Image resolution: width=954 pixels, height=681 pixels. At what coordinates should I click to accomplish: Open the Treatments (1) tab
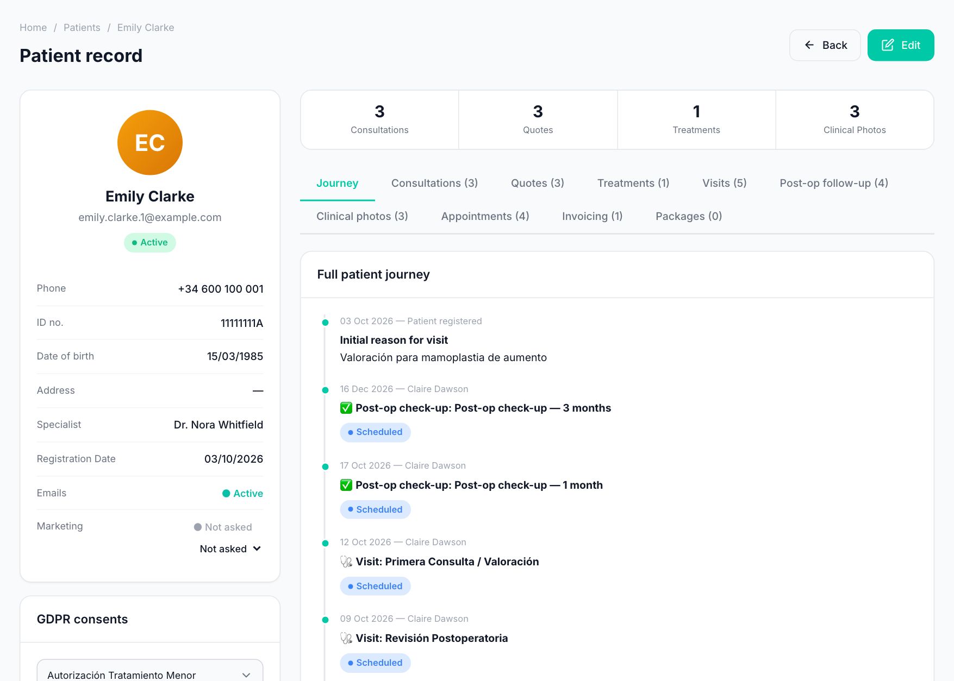click(633, 184)
